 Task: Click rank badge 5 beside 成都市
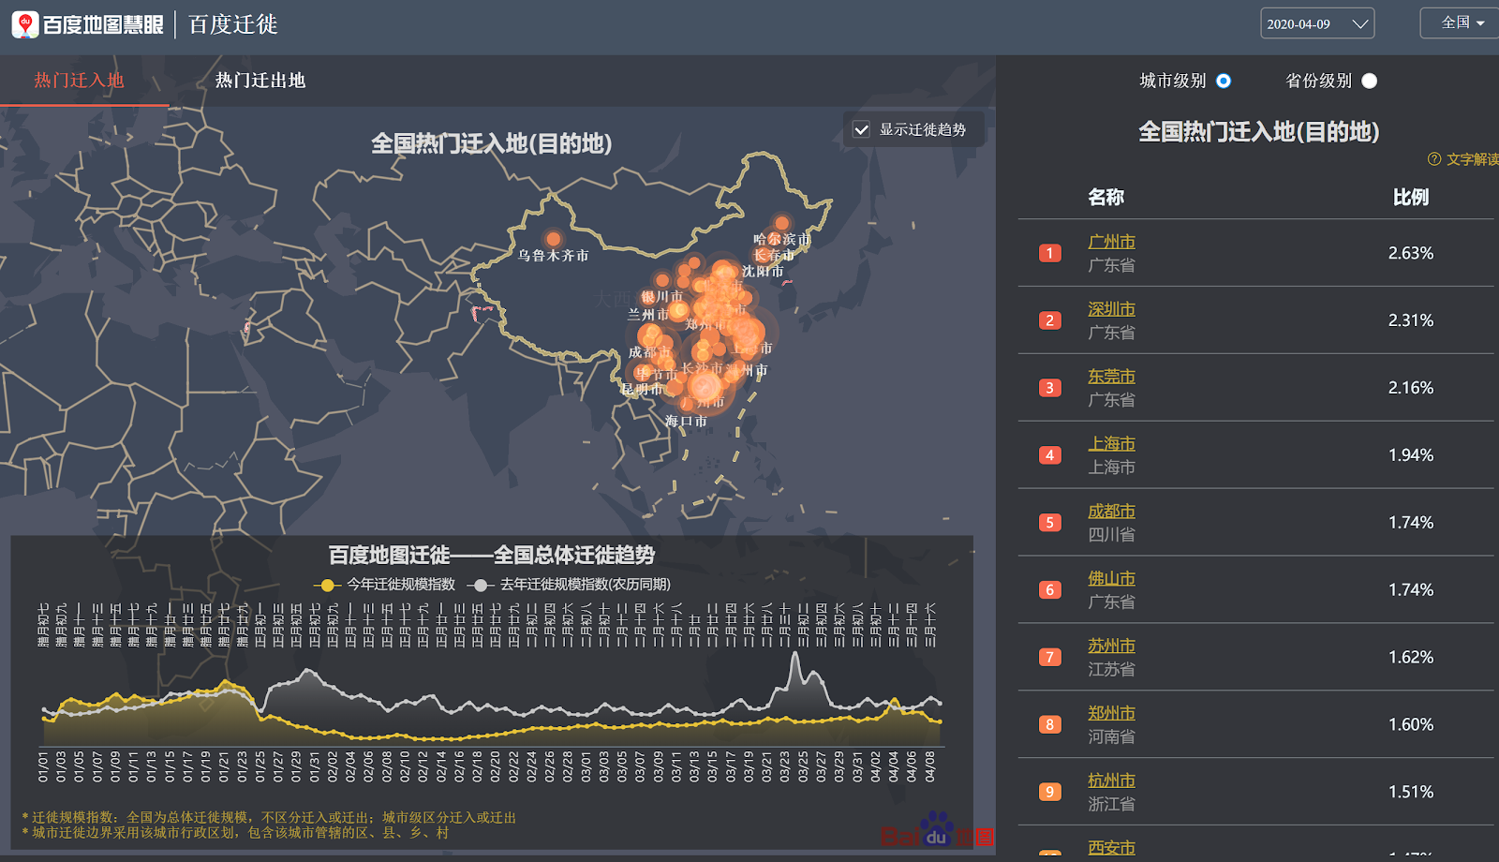pos(1050,523)
